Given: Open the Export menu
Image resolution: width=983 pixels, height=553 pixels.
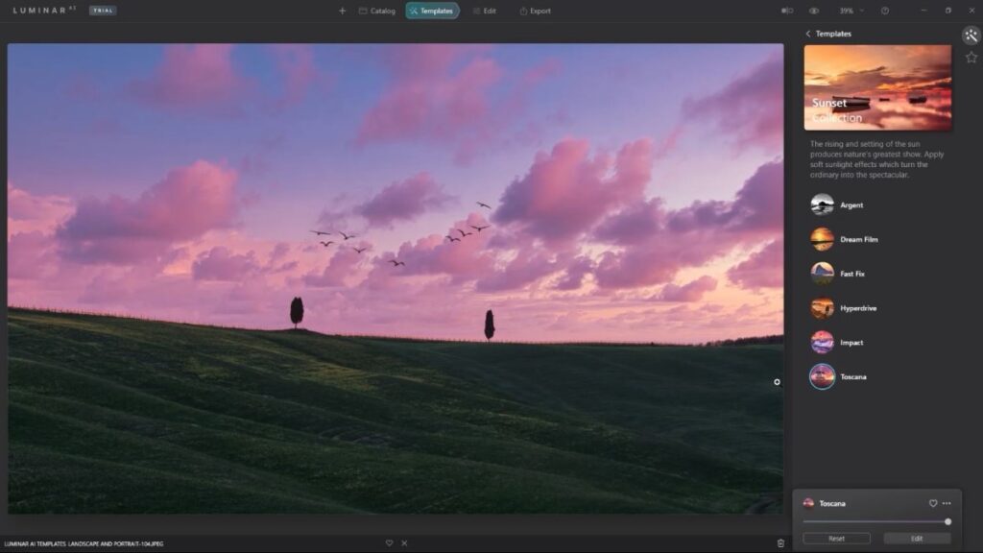Looking at the screenshot, I should click(535, 11).
